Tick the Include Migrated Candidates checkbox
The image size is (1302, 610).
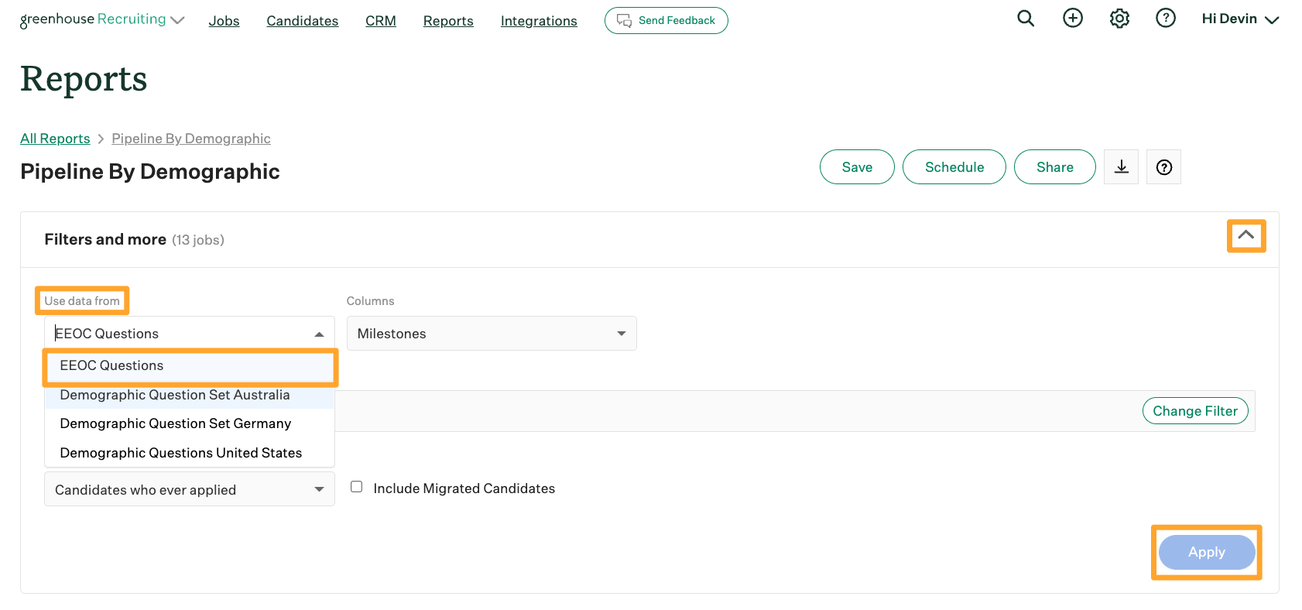[357, 487]
